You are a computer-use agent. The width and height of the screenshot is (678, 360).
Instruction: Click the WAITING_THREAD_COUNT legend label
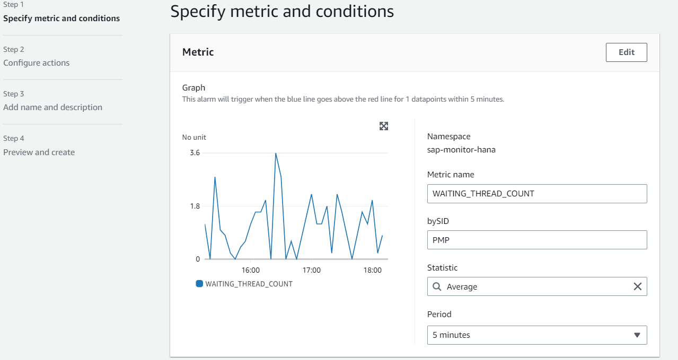click(x=249, y=284)
